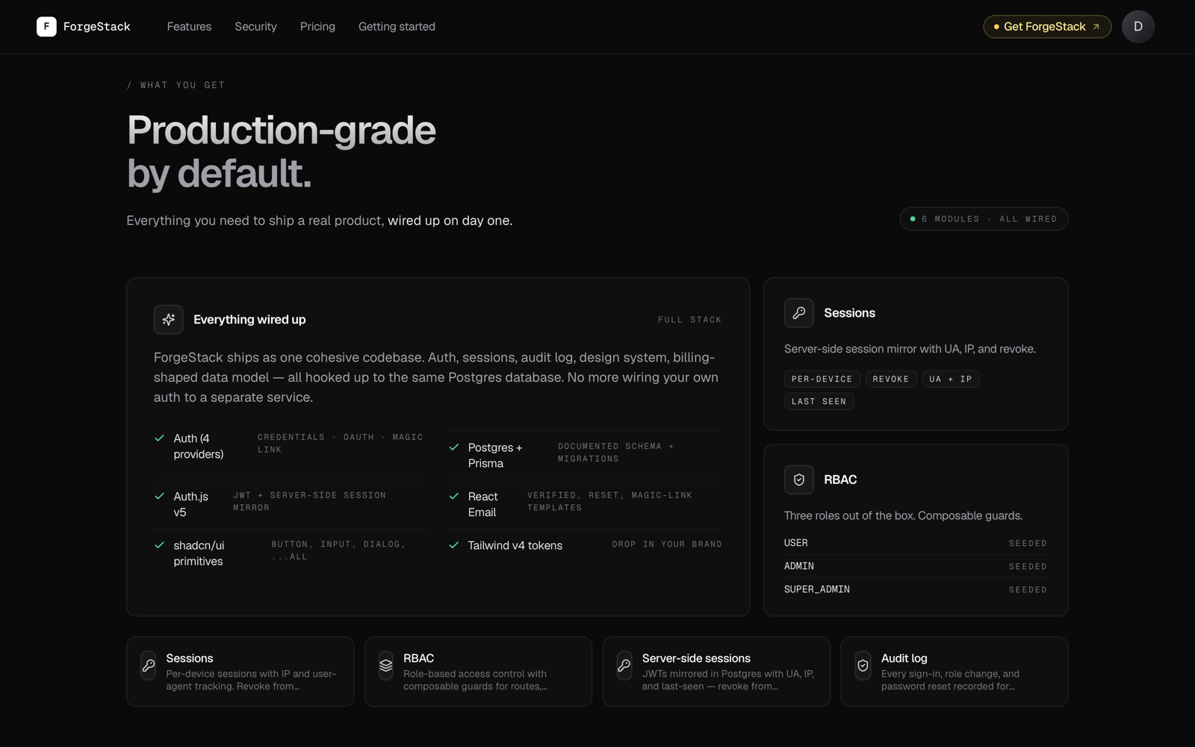Click the RBAC panel heading
Image resolution: width=1195 pixels, height=747 pixels.
840,480
